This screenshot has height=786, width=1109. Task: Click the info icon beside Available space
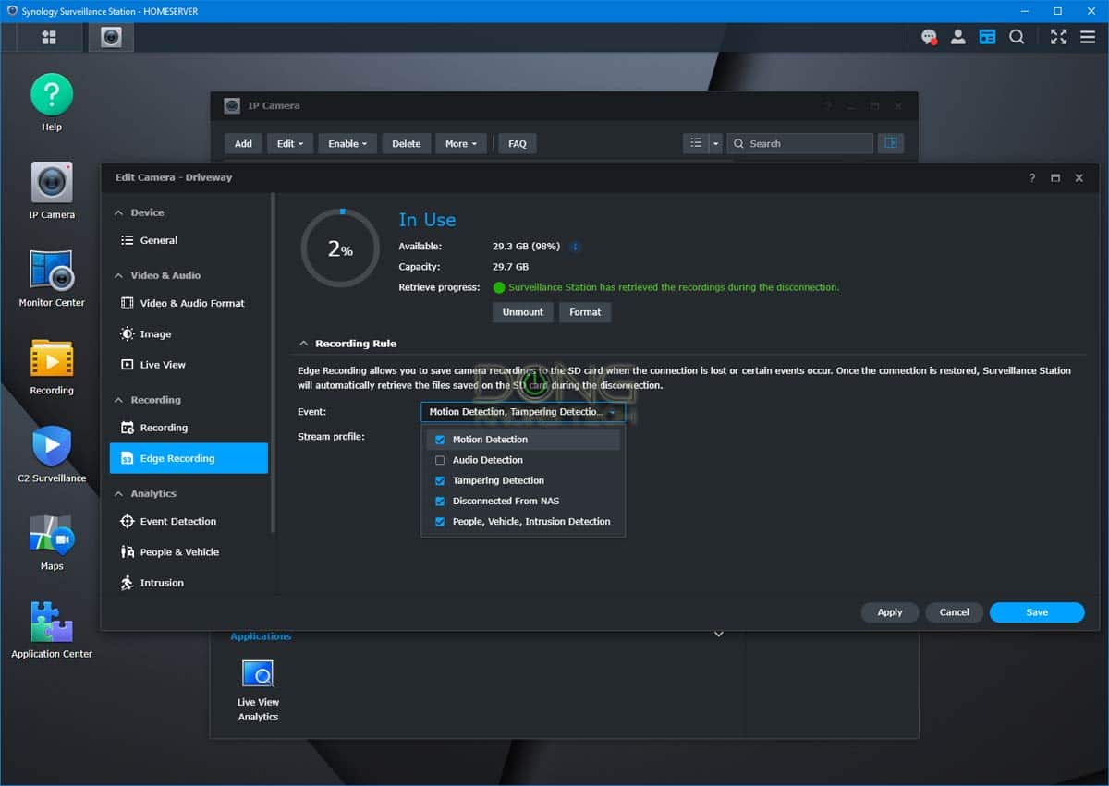[x=575, y=247]
